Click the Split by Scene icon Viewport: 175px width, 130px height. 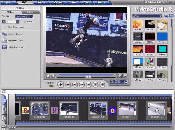click(4, 34)
